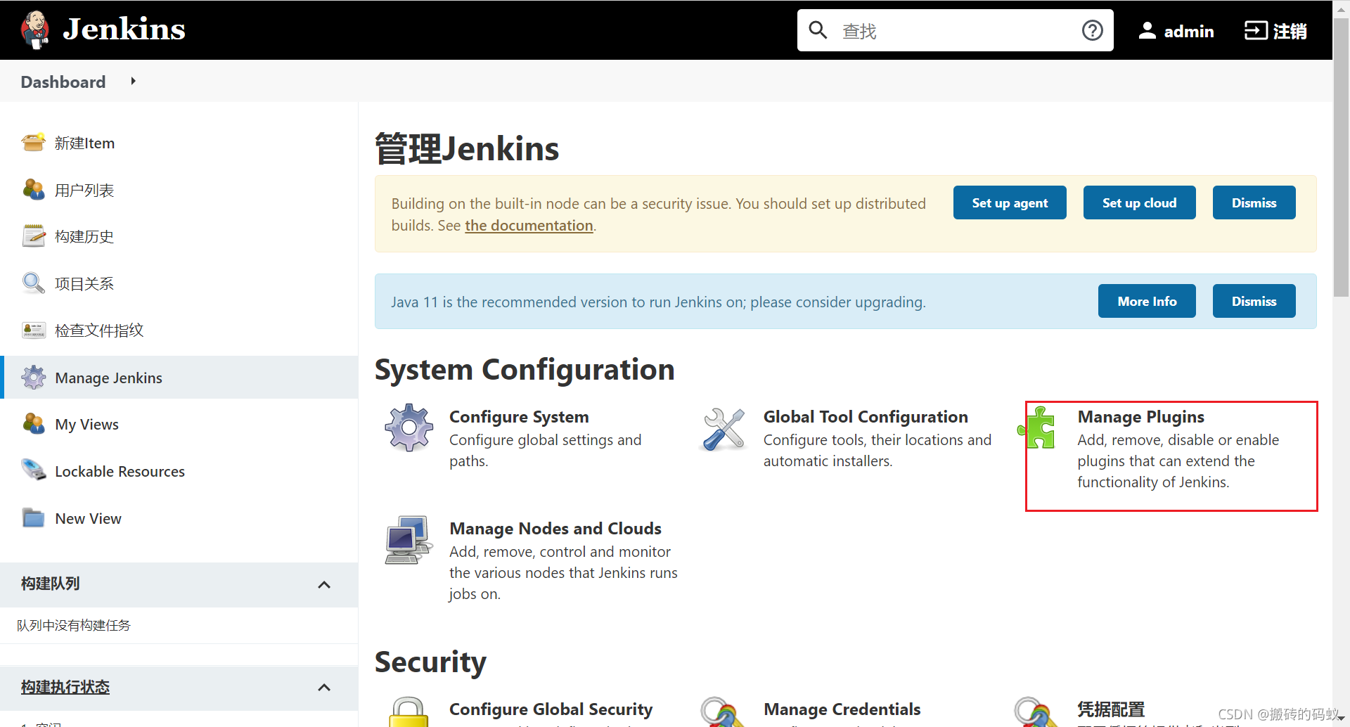The image size is (1350, 727).
Task: Click the 项目关系 magnifier icon
Action: tap(33, 283)
